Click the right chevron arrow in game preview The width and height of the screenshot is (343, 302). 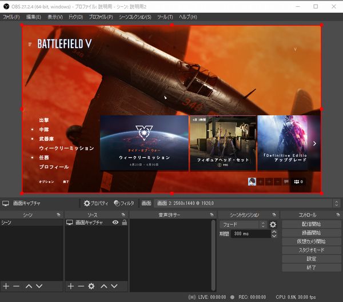click(314, 143)
